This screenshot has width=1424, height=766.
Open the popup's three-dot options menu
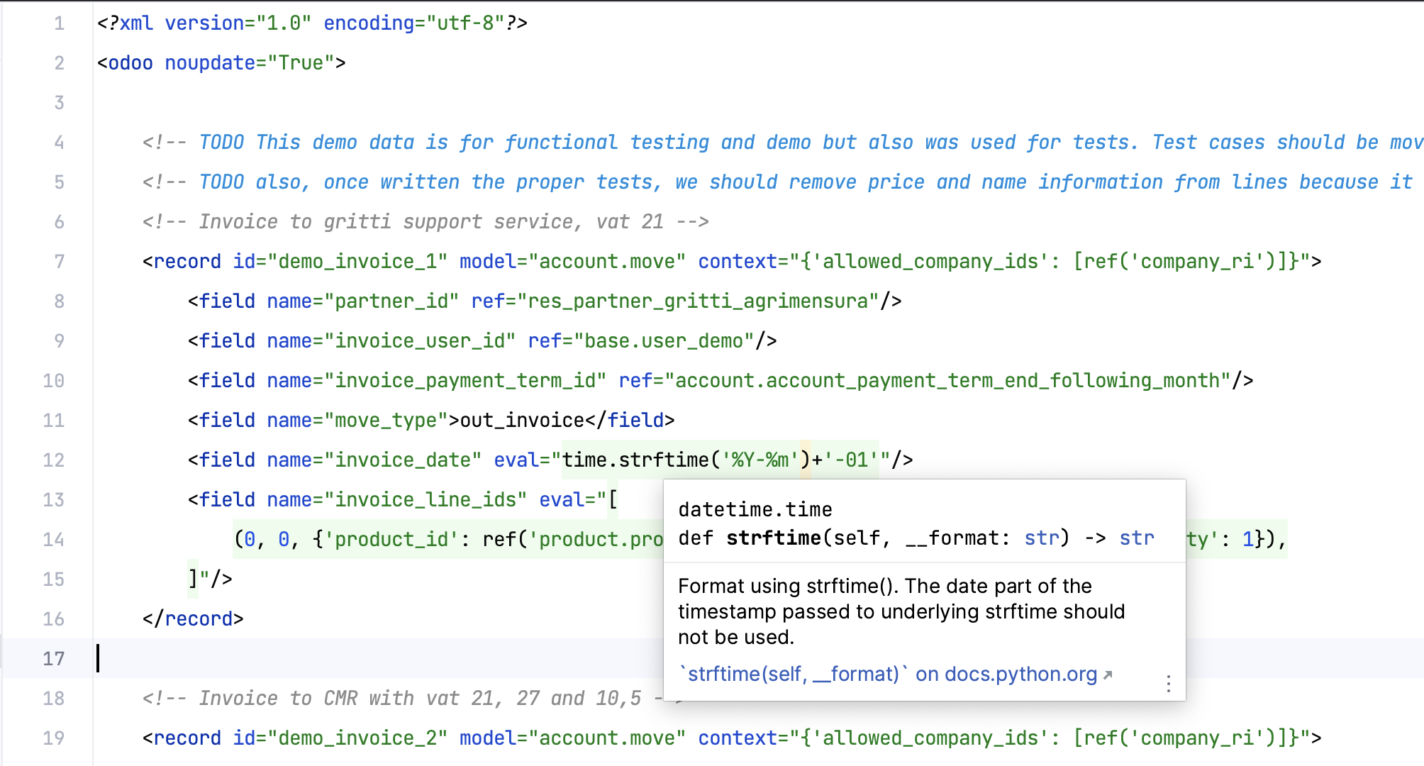pyautogui.click(x=1167, y=684)
